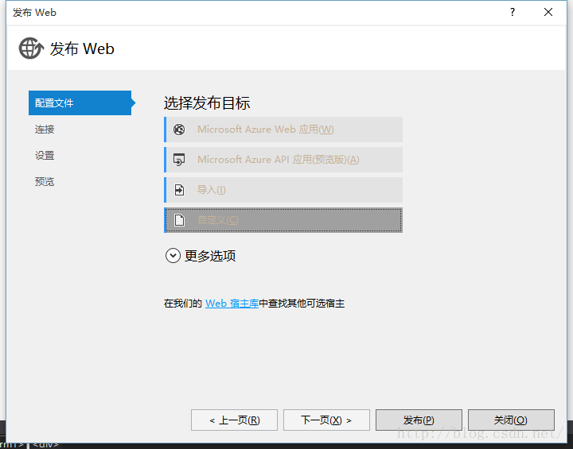Click the 上一页(R) button
The height and width of the screenshot is (449, 573).
[234, 420]
